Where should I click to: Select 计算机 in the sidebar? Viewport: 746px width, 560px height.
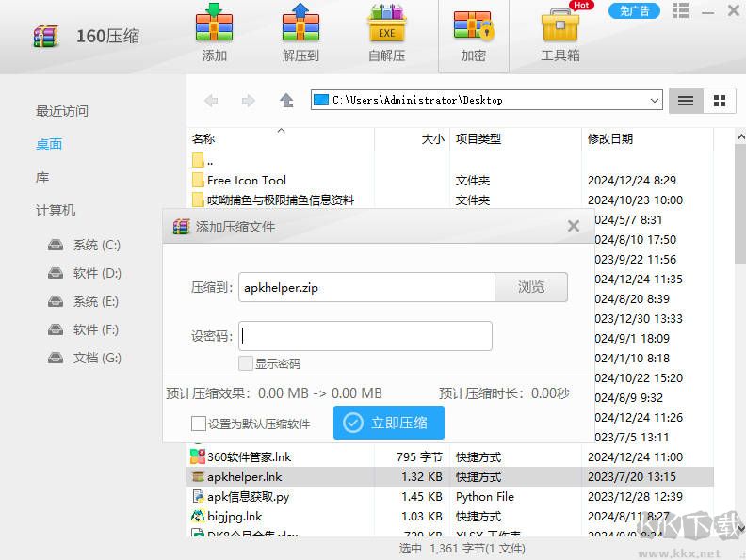click(56, 210)
